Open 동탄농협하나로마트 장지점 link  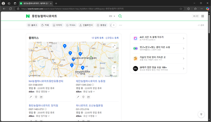click(43, 105)
